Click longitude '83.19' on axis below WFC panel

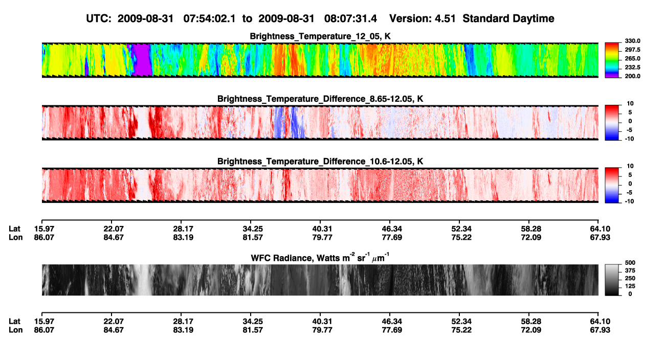coord(184,330)
